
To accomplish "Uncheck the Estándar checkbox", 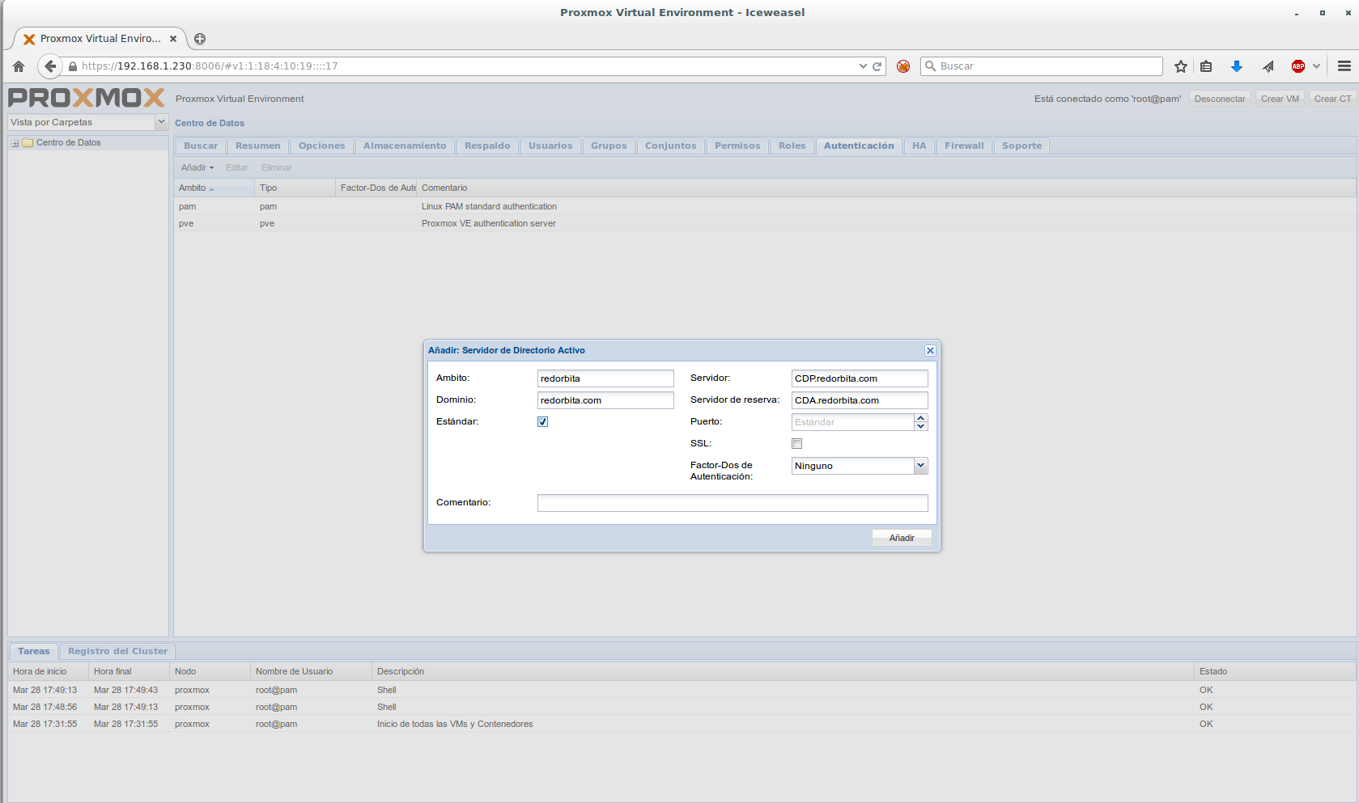I will pos(543,421).
